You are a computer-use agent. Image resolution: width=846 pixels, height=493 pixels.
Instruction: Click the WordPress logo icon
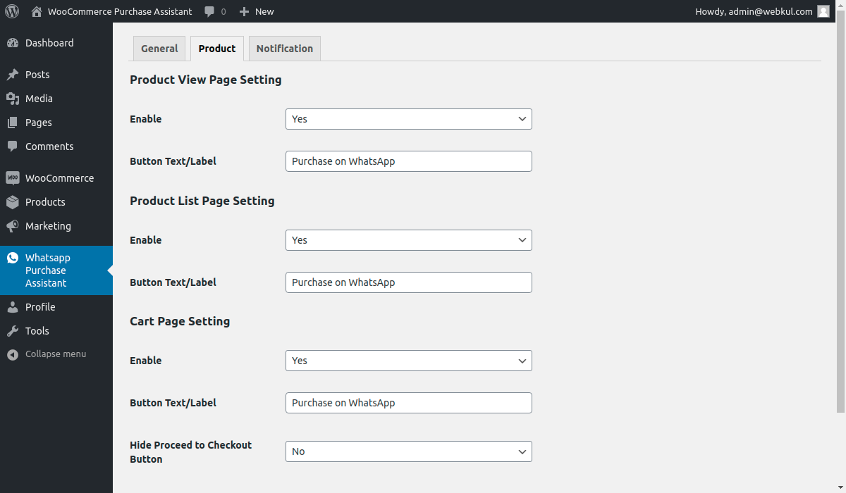pyautogui.click(x=12, y=11)
